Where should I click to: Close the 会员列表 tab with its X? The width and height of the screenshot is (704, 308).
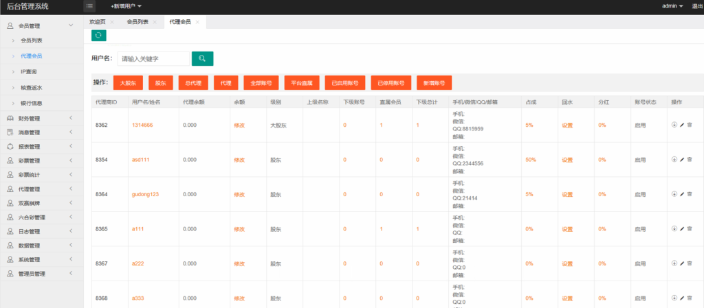click(155, 22)
